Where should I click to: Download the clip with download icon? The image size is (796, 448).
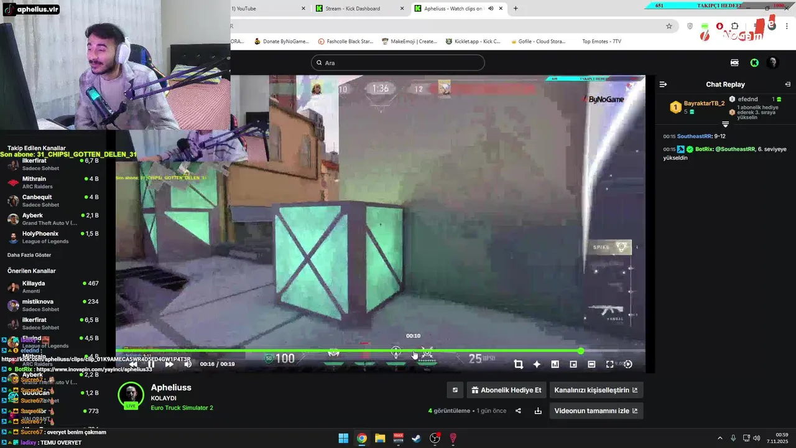point(537,411)
